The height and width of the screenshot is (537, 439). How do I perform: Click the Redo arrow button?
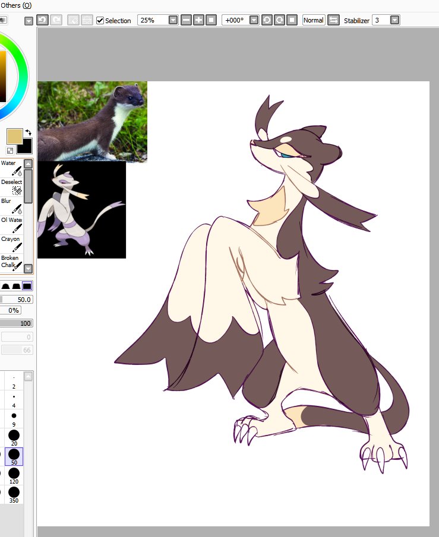tap(56, 20)
